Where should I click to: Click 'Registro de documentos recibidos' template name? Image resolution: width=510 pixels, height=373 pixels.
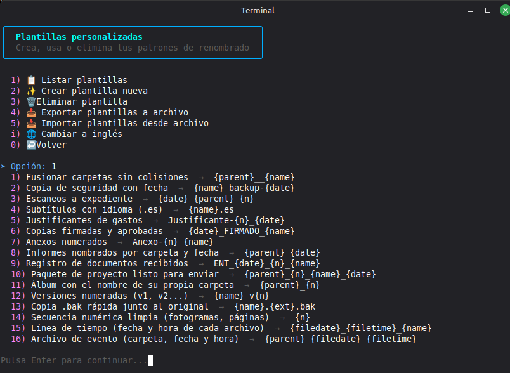pyautogui.click(x=107, y=263)
